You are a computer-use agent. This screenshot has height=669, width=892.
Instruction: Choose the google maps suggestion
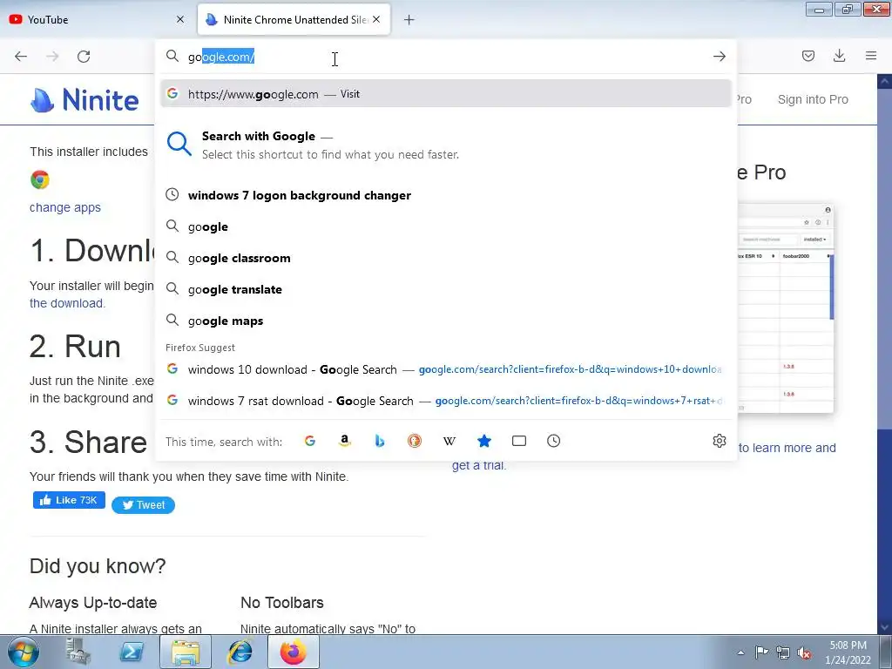(x=445, y=321)
